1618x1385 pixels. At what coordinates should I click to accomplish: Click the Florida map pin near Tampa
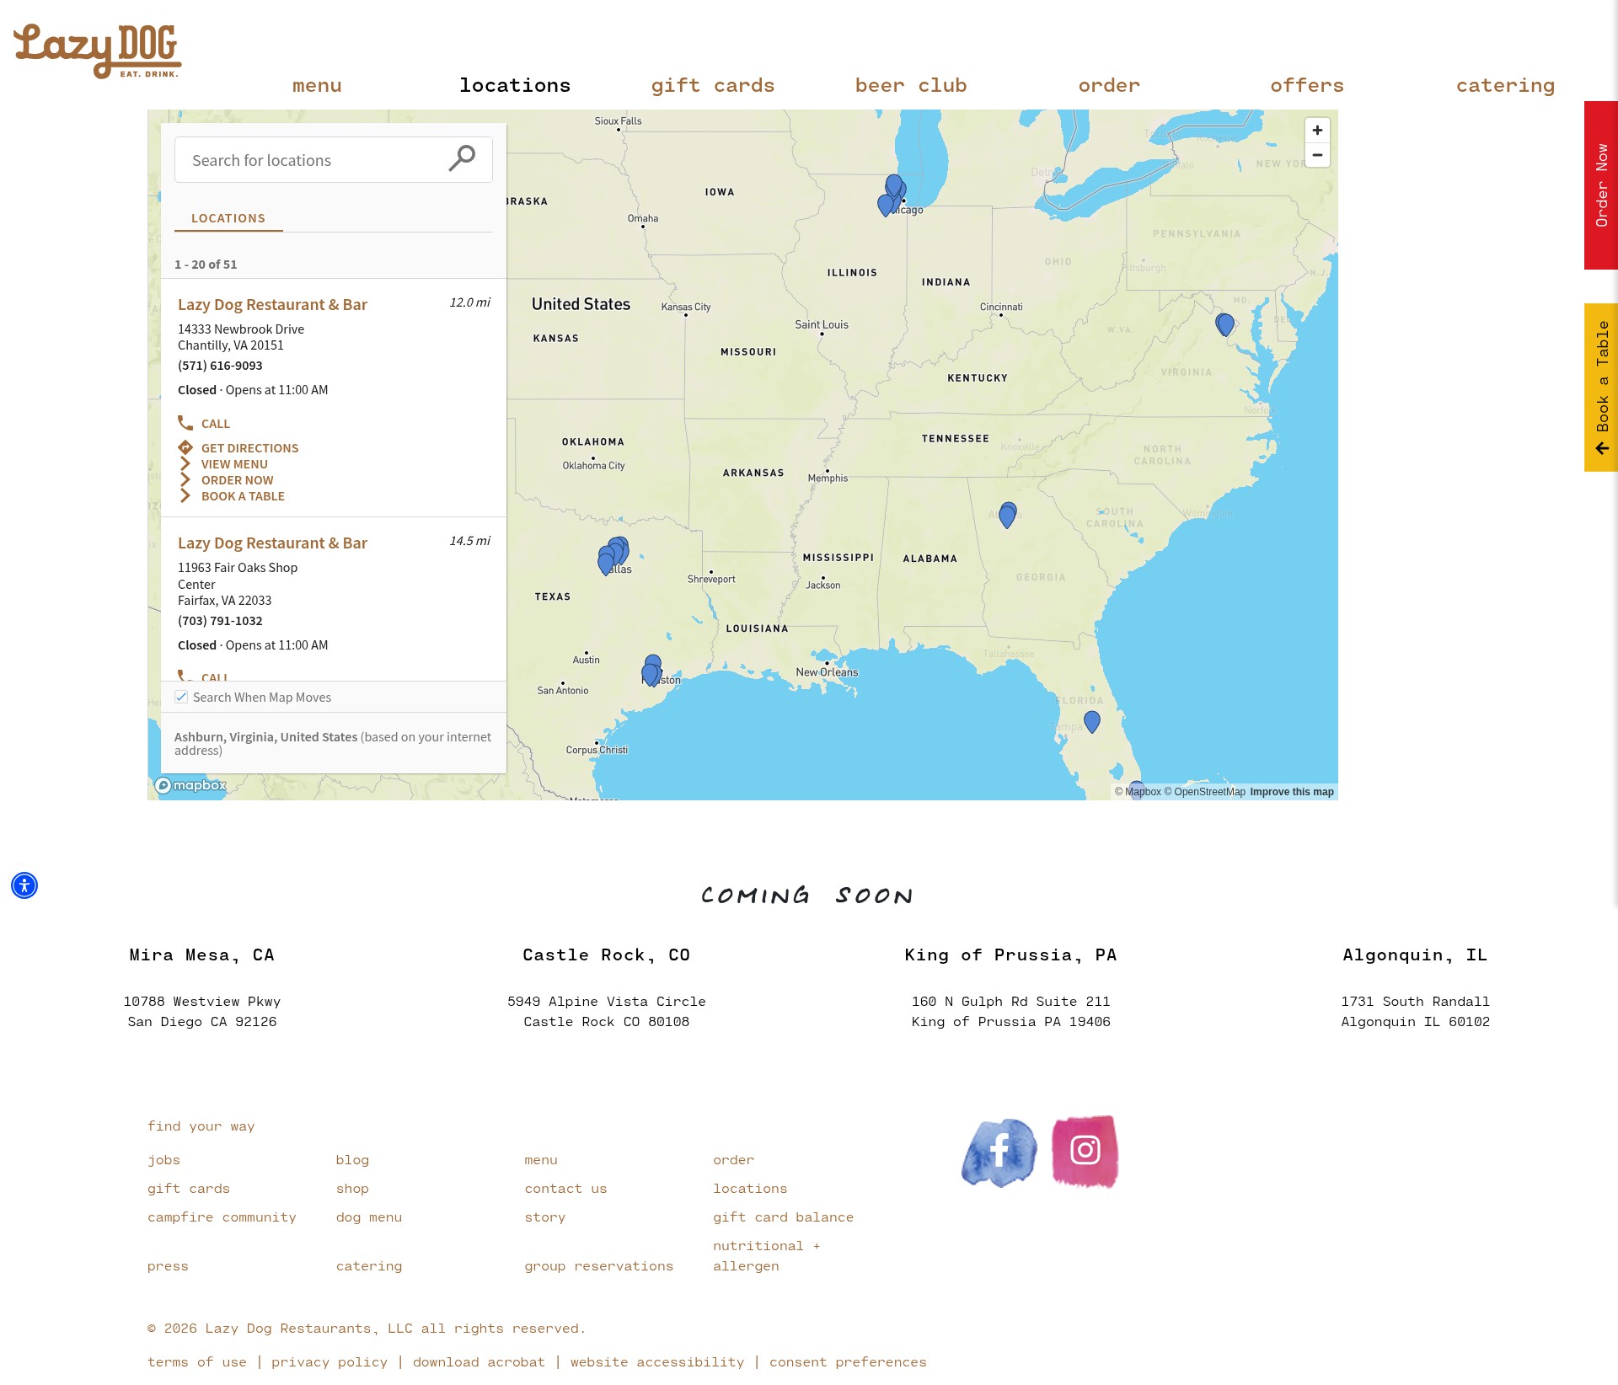1092,722
